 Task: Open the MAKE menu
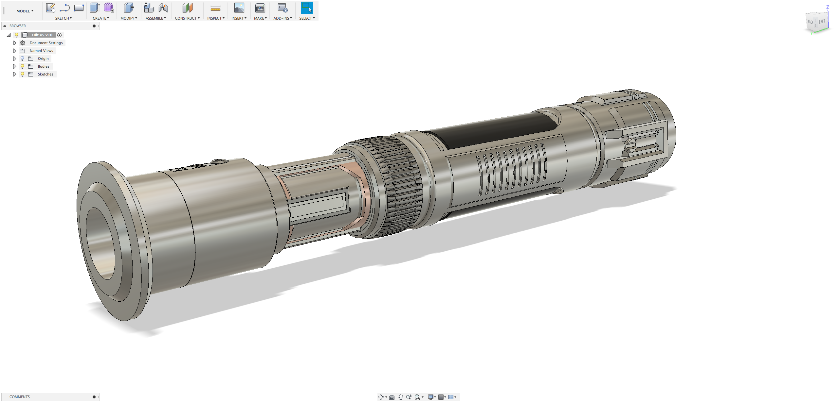[x=260, y=18]
